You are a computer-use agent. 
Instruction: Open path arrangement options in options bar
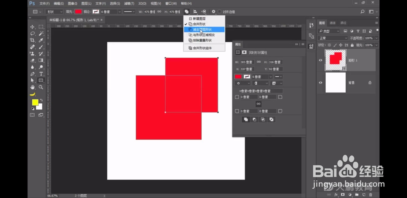(x=204, y=12)
